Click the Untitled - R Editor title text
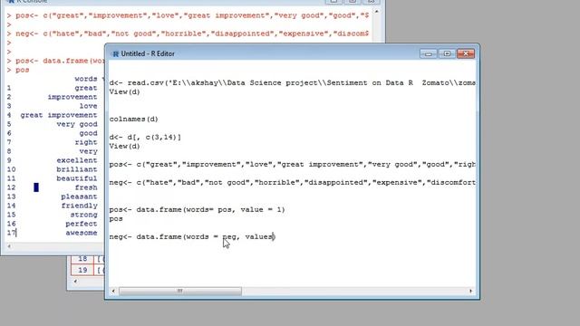Screen dimensions: 580x326 [148, 54]
